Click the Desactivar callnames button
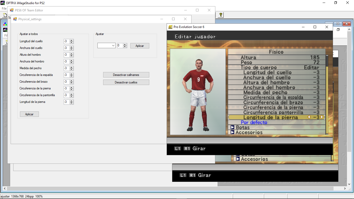Screen dimensions: 354x199 coord(126,75)
